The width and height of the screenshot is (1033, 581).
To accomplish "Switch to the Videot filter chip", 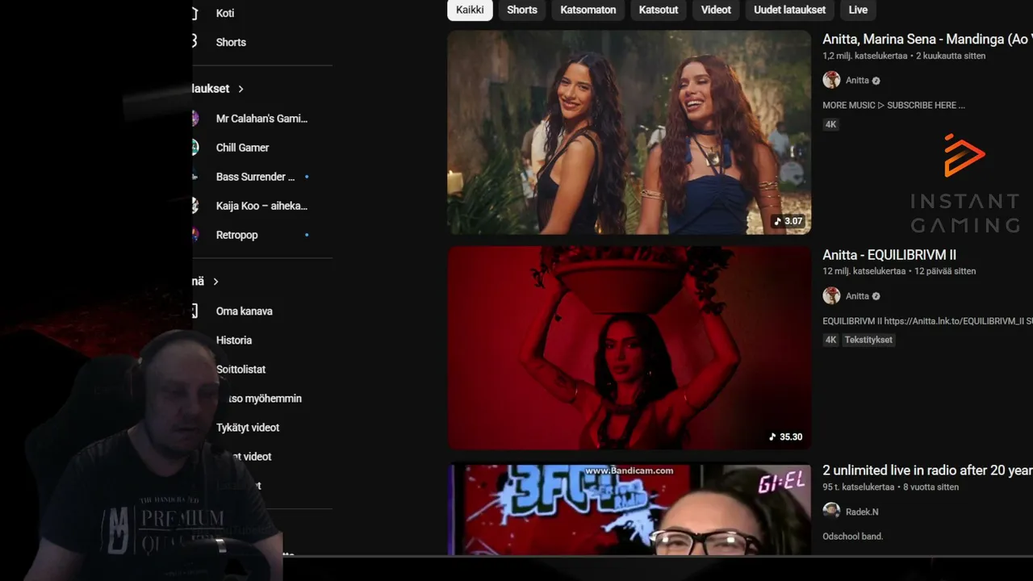I will click(x=716, y=10).
